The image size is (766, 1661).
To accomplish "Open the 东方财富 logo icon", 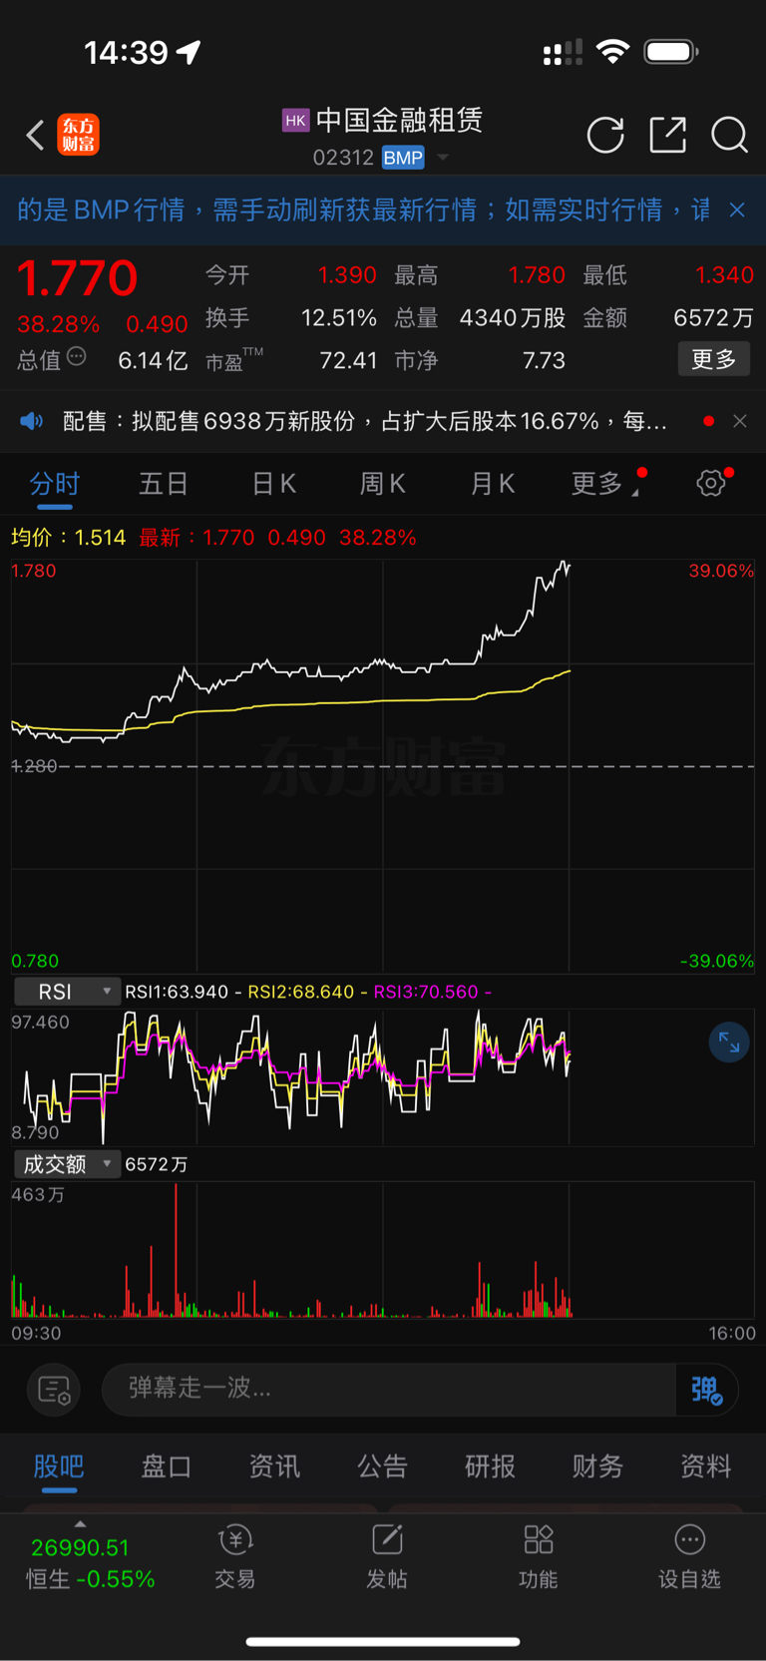I will click(79, 135).
